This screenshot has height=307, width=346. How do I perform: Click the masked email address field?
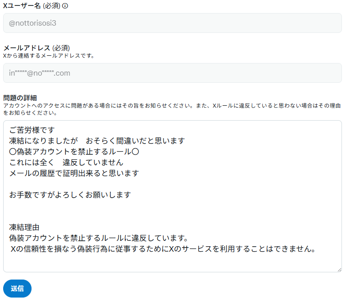coord(172,73)
